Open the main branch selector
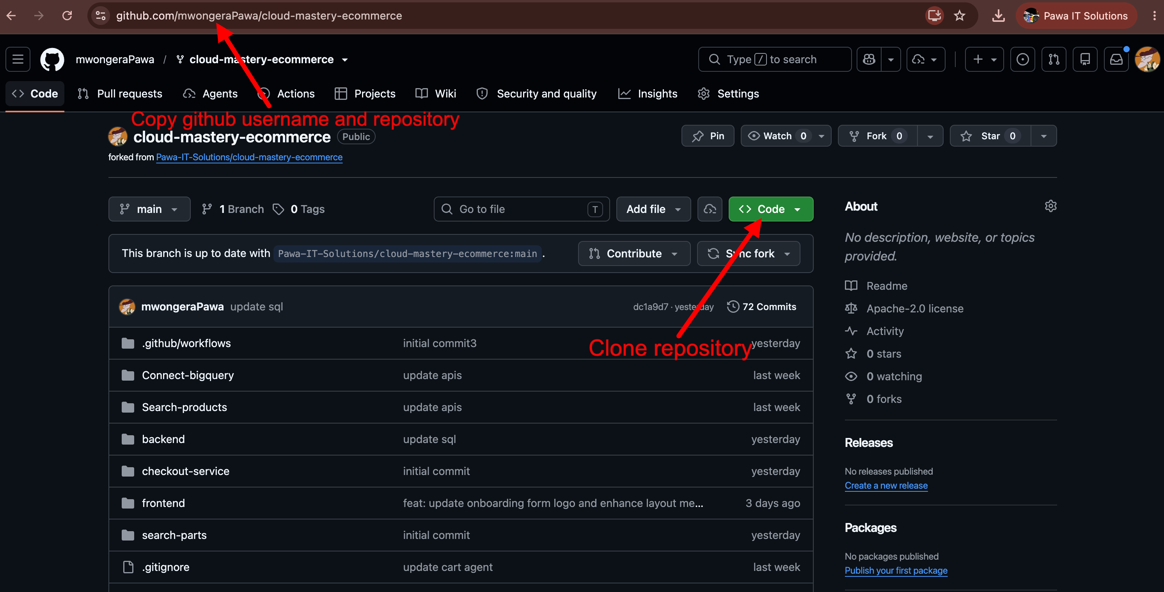The width and height of the screenshot is (1164, 592). (x=149, y=209)
